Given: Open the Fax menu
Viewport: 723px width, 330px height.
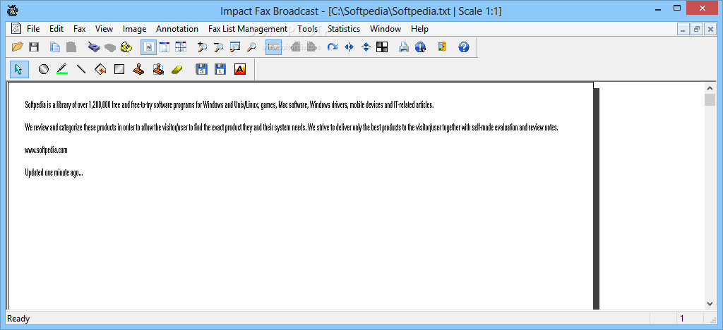Looking at the screenshot, I should coord(80,28).
